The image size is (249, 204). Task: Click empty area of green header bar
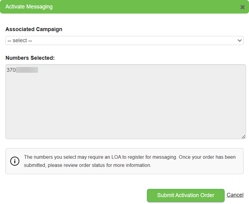[145, 7]
